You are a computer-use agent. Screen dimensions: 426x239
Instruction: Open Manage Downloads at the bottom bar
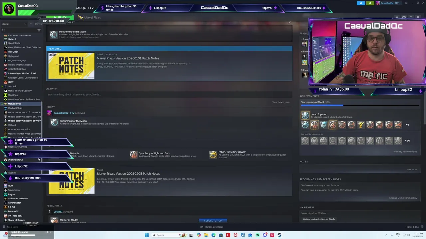point(212,227)
